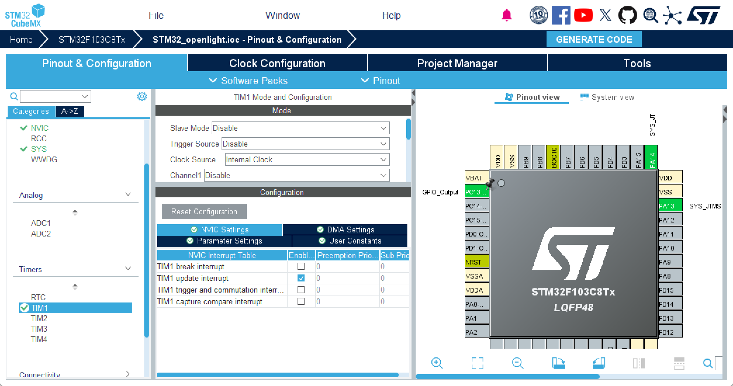733x386 pixels.
Task: Click the Reset Configuration button
Action: [x=204, y=211]
